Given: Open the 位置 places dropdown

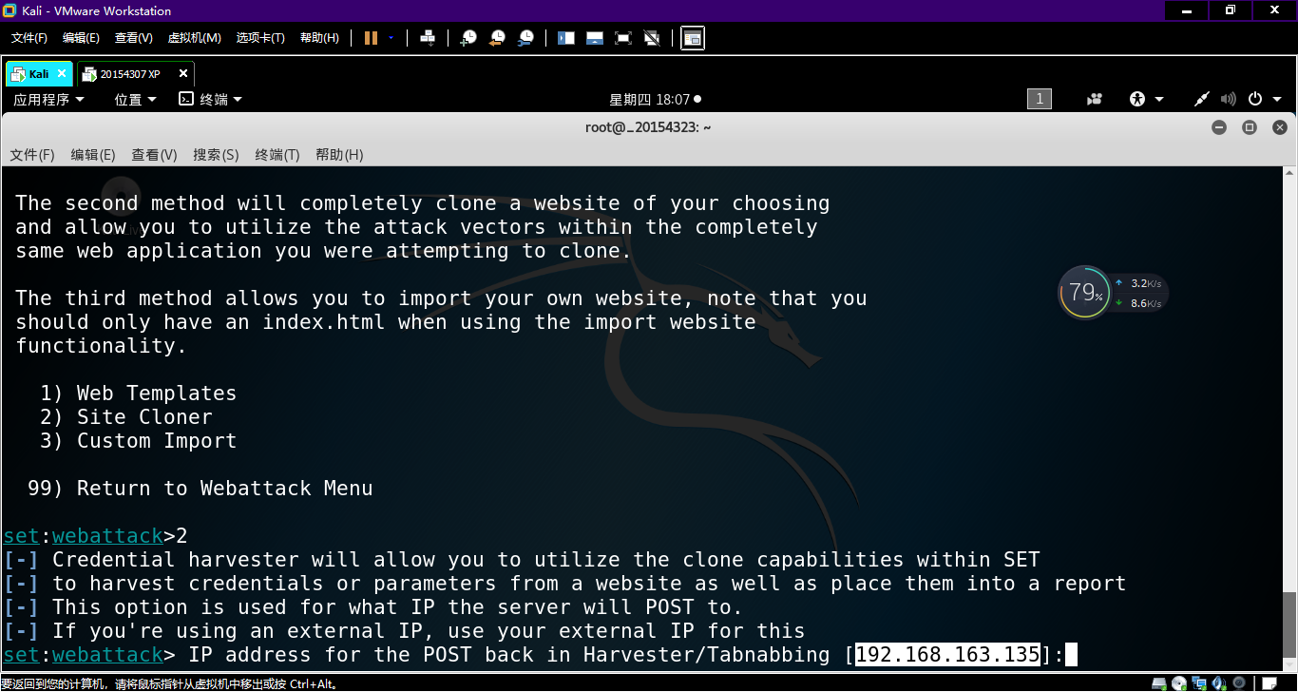Looking at the screenshot, I should pos(135,99).
